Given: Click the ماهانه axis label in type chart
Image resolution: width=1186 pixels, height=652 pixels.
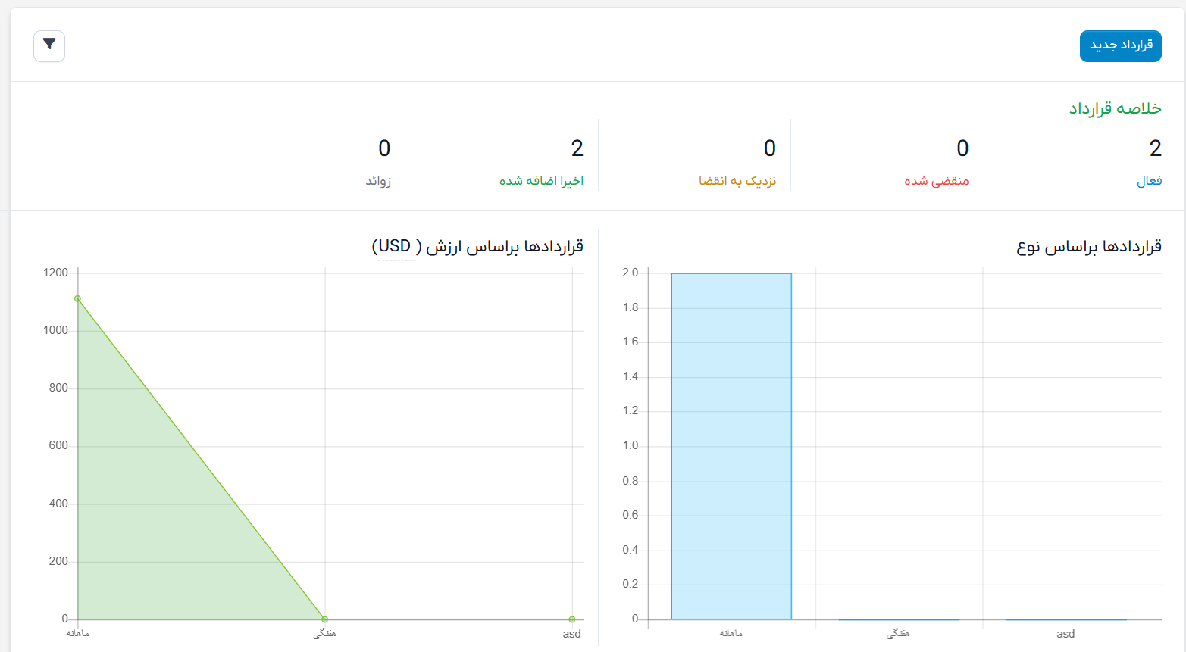Looking at the screenshot, I should [731, 633].
